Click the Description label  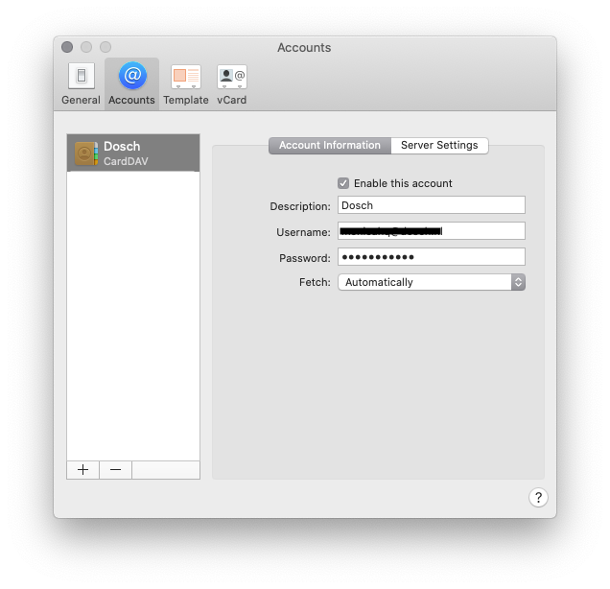(300, 206)
